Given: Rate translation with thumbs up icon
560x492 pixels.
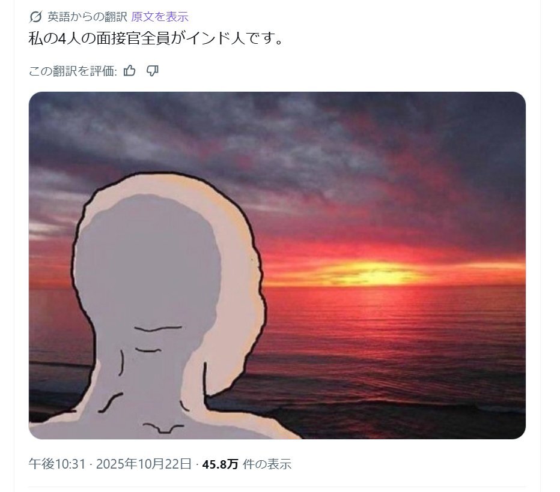Looking at the screenshot, I should point(129,71).
